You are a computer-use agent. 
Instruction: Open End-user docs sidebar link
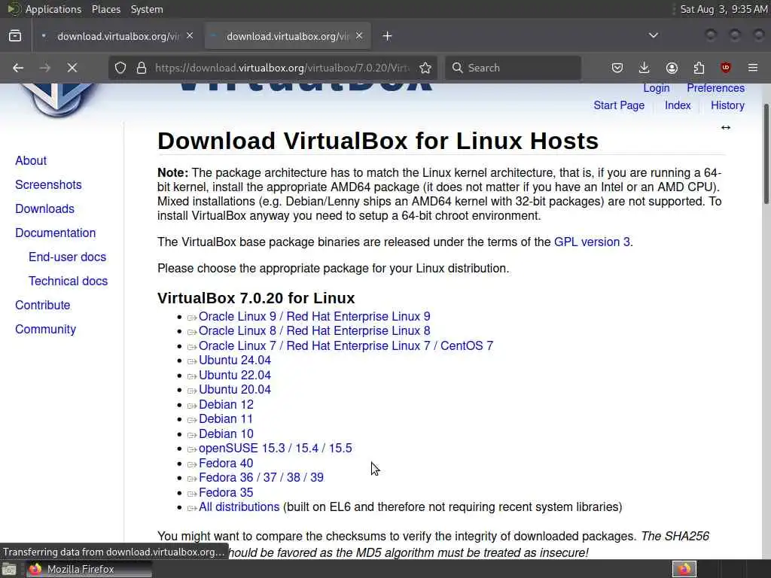tap(67, 257)
